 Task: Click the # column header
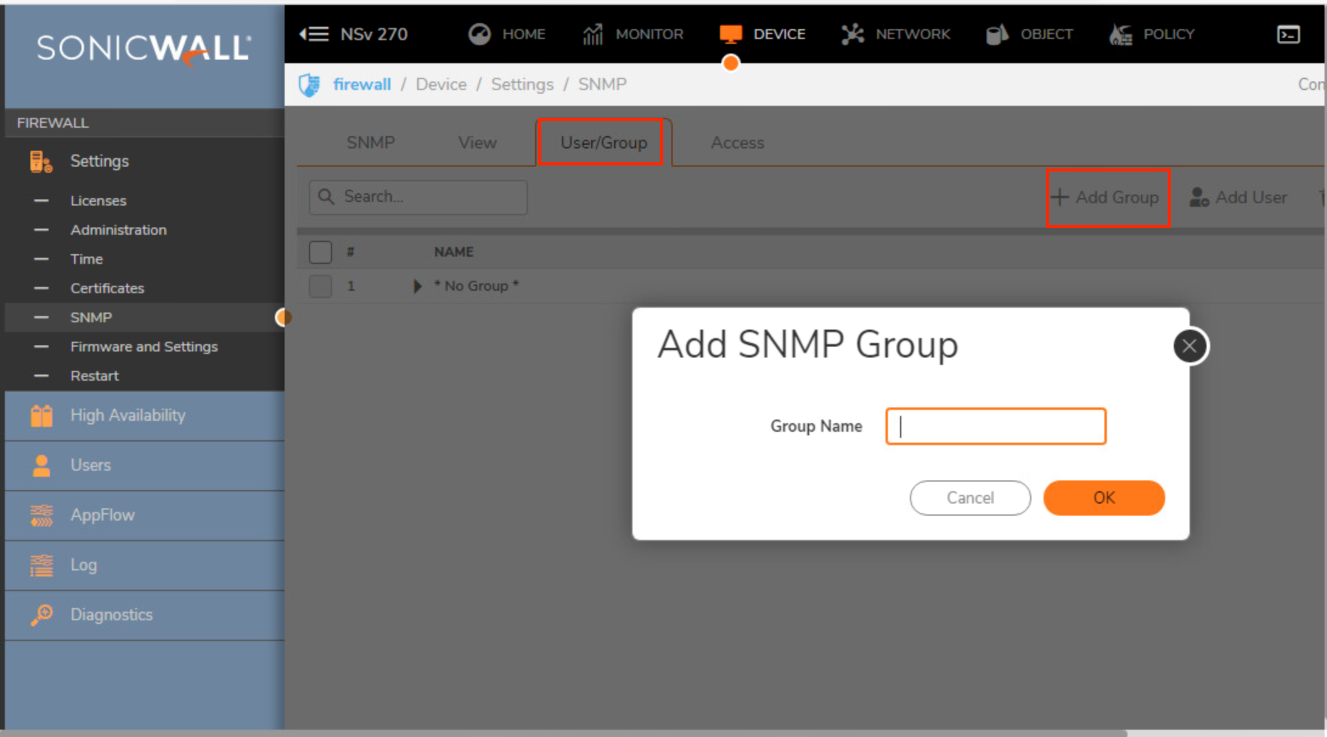tap(350, 252)
